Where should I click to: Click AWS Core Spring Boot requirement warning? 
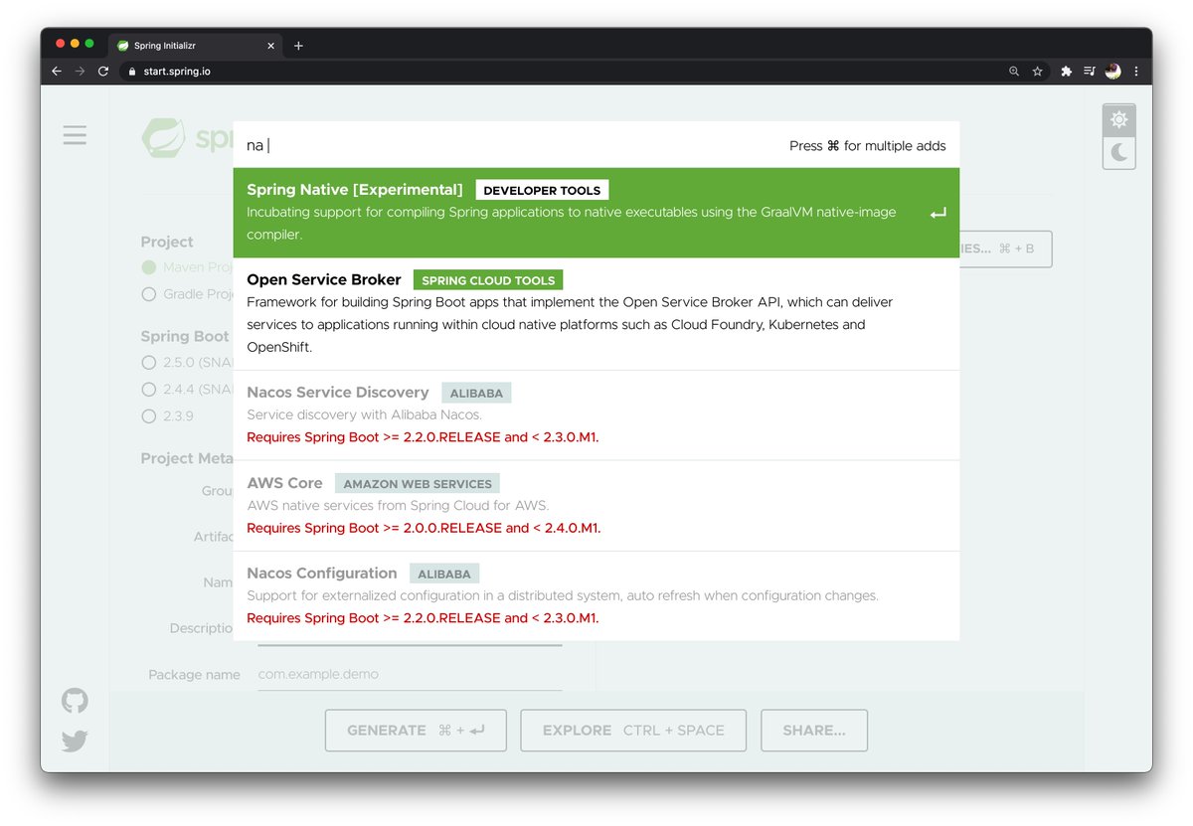click(424, 528)
